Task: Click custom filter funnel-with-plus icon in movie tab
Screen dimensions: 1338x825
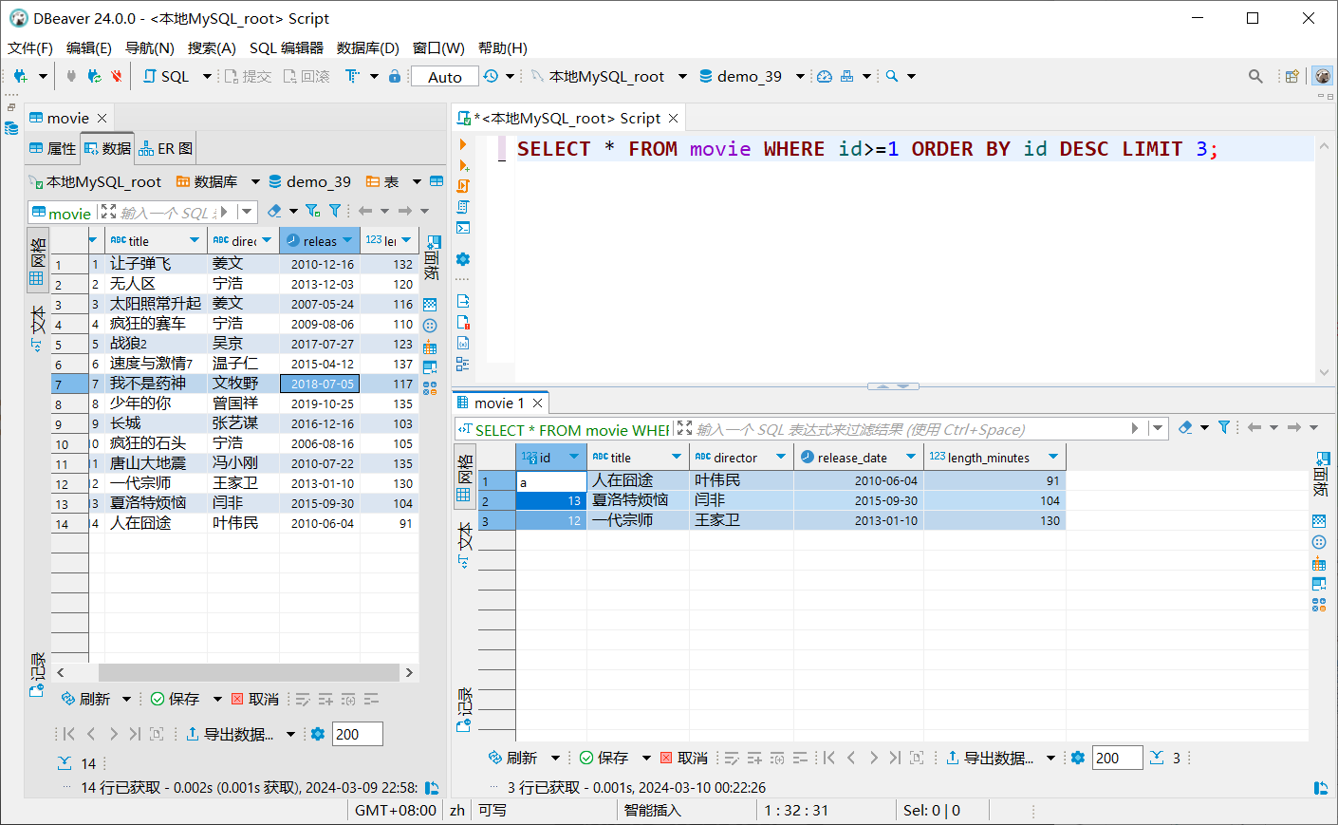Action: 312,211
